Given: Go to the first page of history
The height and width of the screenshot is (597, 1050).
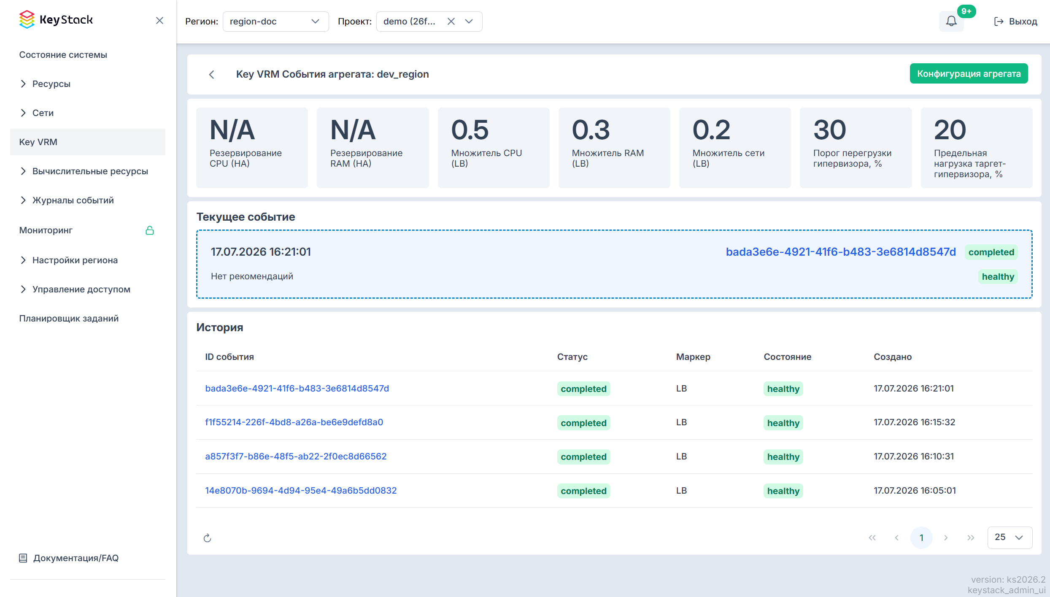Looking at the screenshot, I should tap(872, 538).
